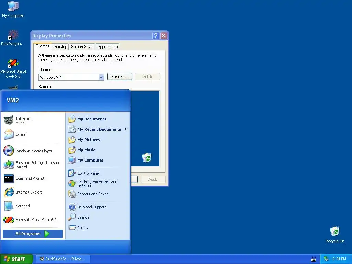Open Help and Support

click(x=98, y=207)
